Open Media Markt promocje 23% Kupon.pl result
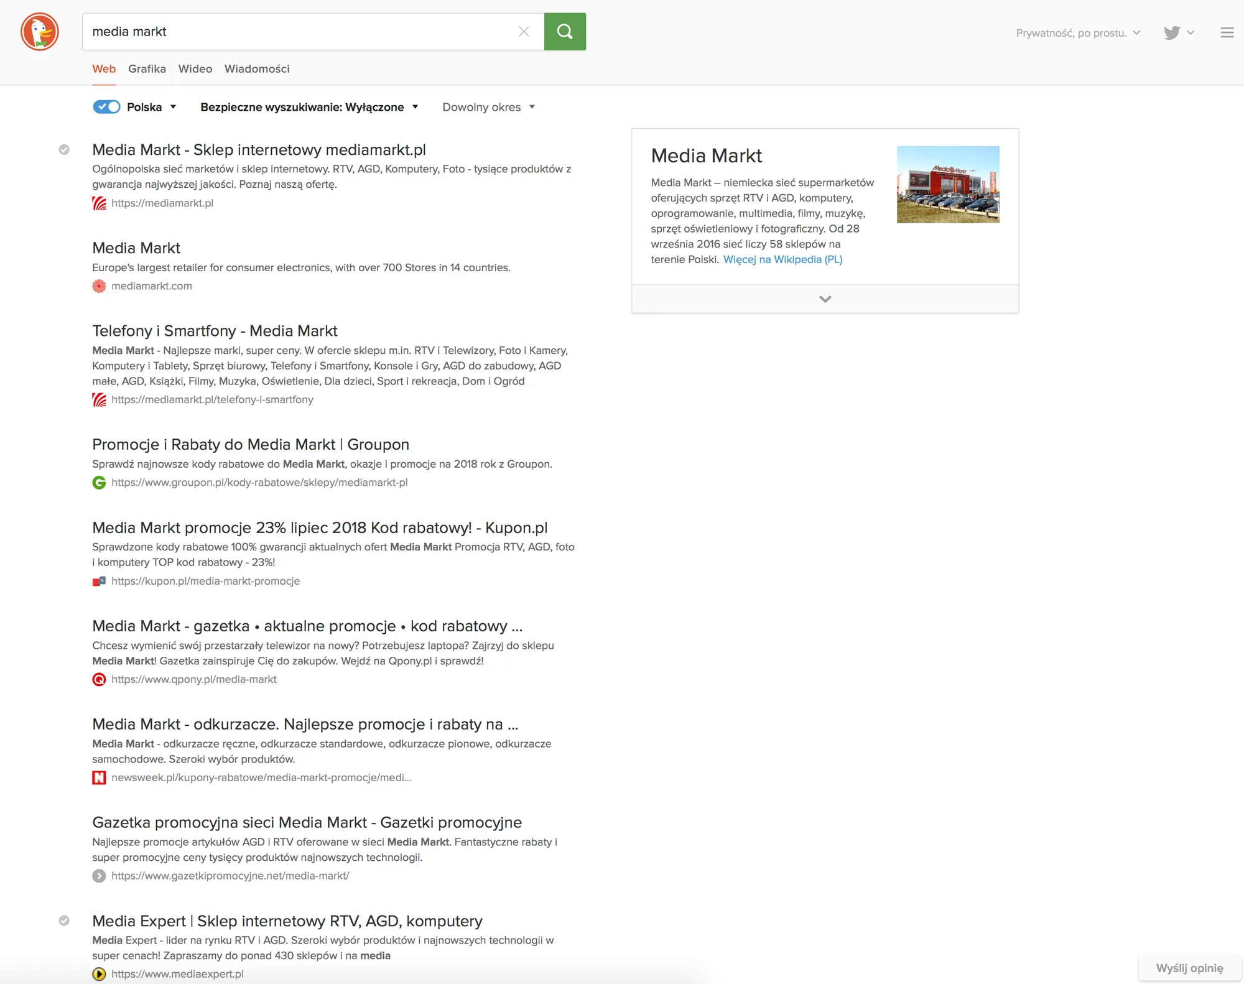This screenshot has height=984, width=1244. click(320, 528)
